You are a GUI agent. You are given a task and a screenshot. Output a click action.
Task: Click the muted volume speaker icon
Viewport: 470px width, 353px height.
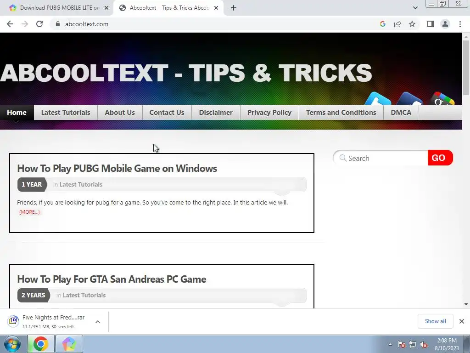pos(424,344)
